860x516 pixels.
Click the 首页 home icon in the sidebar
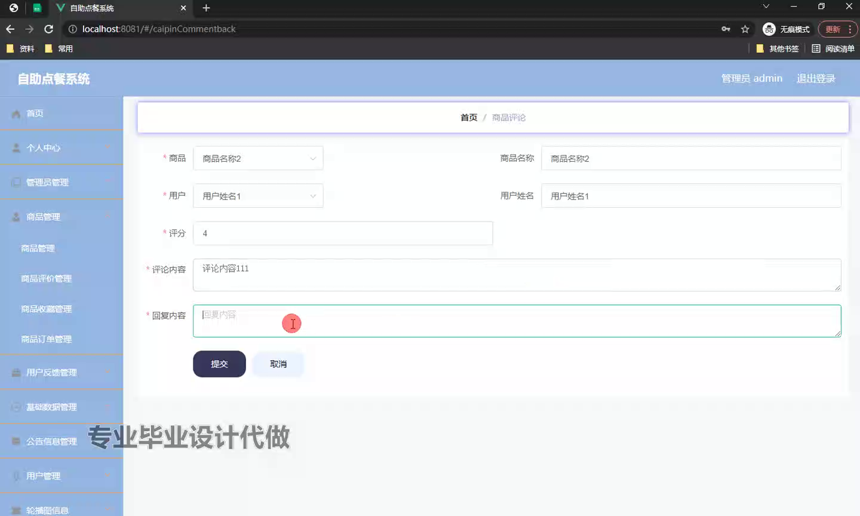16,113
